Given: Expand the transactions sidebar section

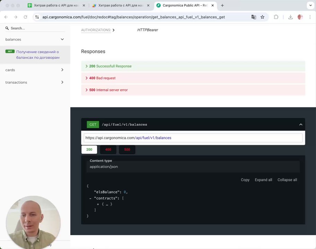Looking at the screenshot, I should click(35, 82).
